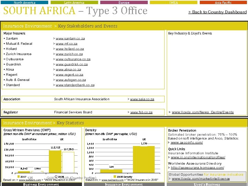Image resolution: width=248 pixels, height=186 pixels.
Task: Open the IMEA region tab
Action: [x=174, y=2]
